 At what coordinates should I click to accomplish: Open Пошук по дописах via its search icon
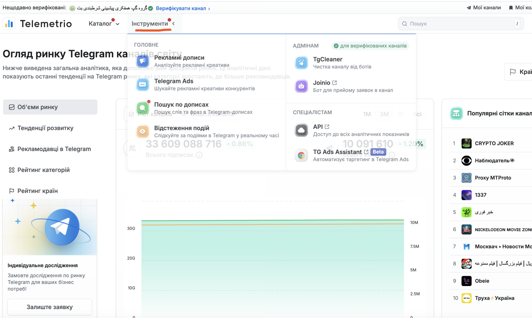142,107
